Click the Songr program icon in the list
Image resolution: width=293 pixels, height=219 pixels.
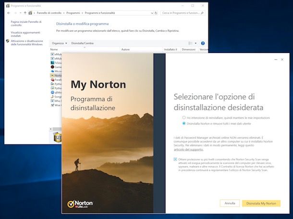pos(52,97)
